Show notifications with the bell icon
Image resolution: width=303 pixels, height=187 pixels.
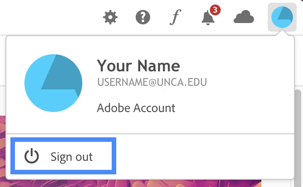click(x=207, y=19)
